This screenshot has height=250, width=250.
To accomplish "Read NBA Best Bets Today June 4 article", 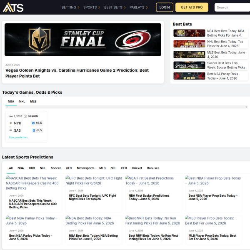I will click(x=225, y=33).
